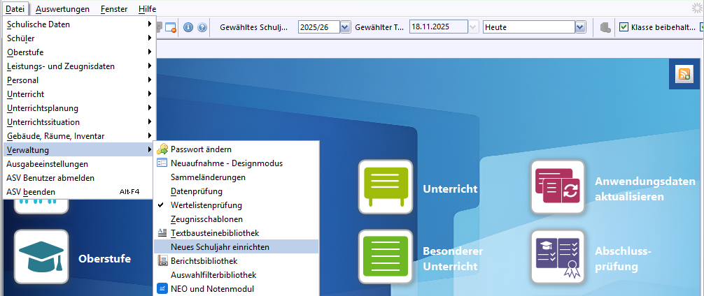Toggle the checked Wertelistenprüfung menu entry

206,205
